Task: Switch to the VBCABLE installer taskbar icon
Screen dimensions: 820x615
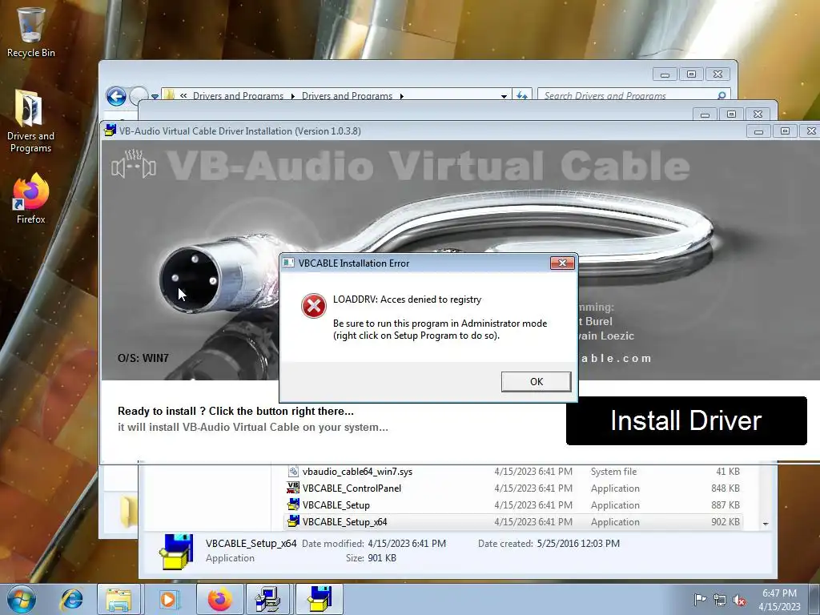Action: 320,599
